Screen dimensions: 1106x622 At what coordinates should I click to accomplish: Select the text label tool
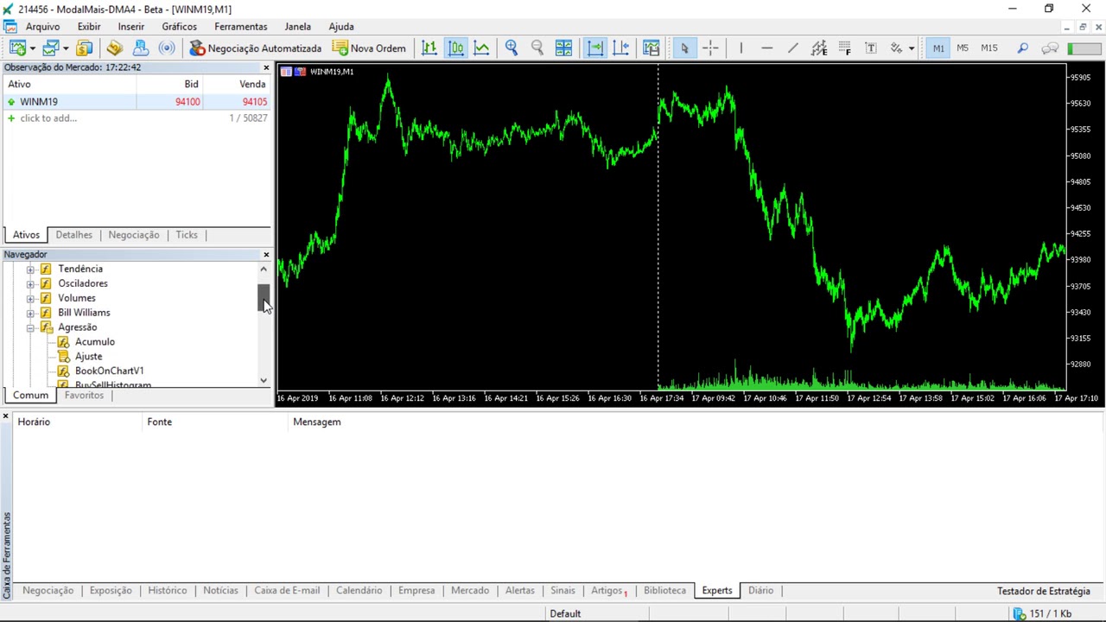click(x=870, y=48)
